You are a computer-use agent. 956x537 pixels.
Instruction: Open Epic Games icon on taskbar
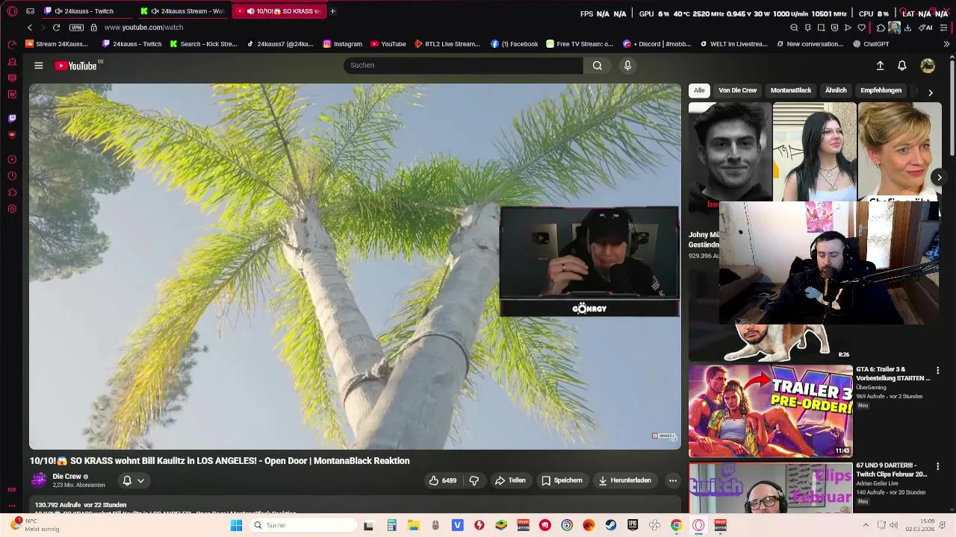point(633,525)
